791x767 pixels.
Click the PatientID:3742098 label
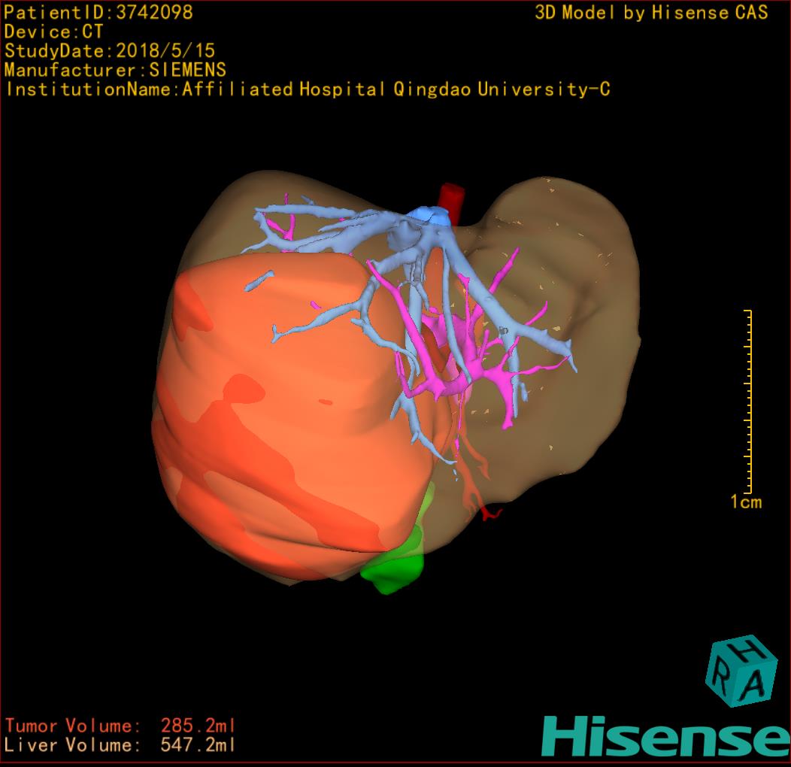tap(98, 12)
